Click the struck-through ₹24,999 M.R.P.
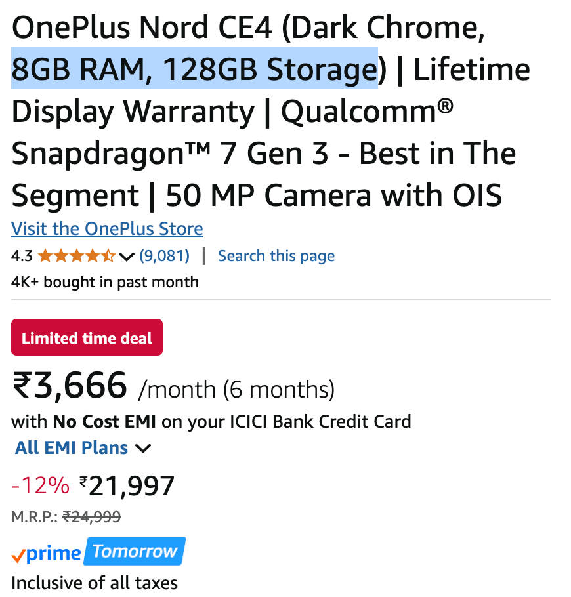Image resolution: width=571 pixels, height=597 pixels. (x=91, y=517)
